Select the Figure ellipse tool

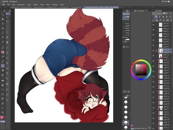(3, 90)
